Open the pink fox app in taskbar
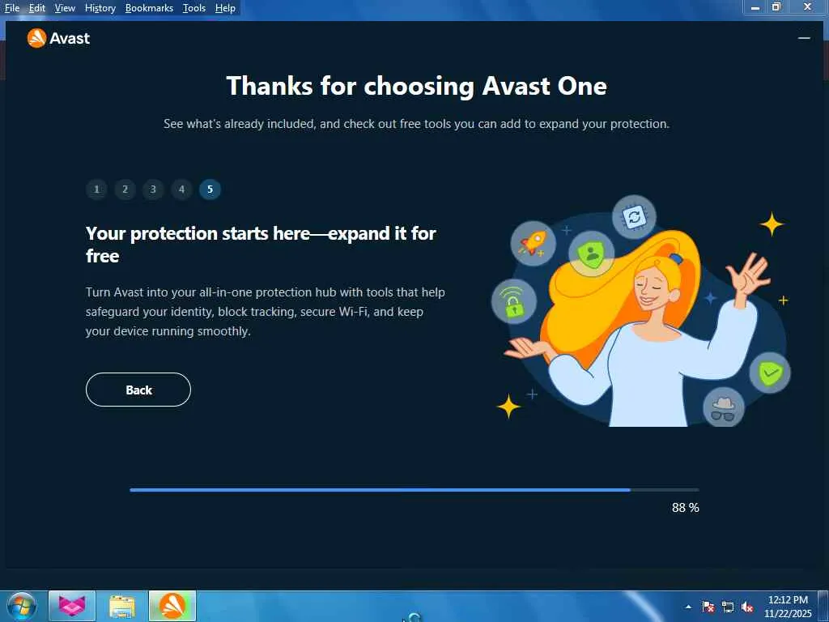 point(72,606)
